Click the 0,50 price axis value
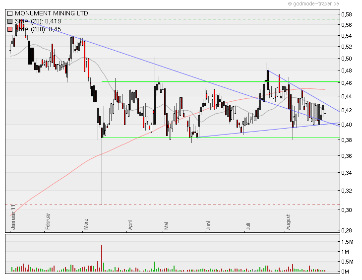The image size is (362, 280). point(347,59)
